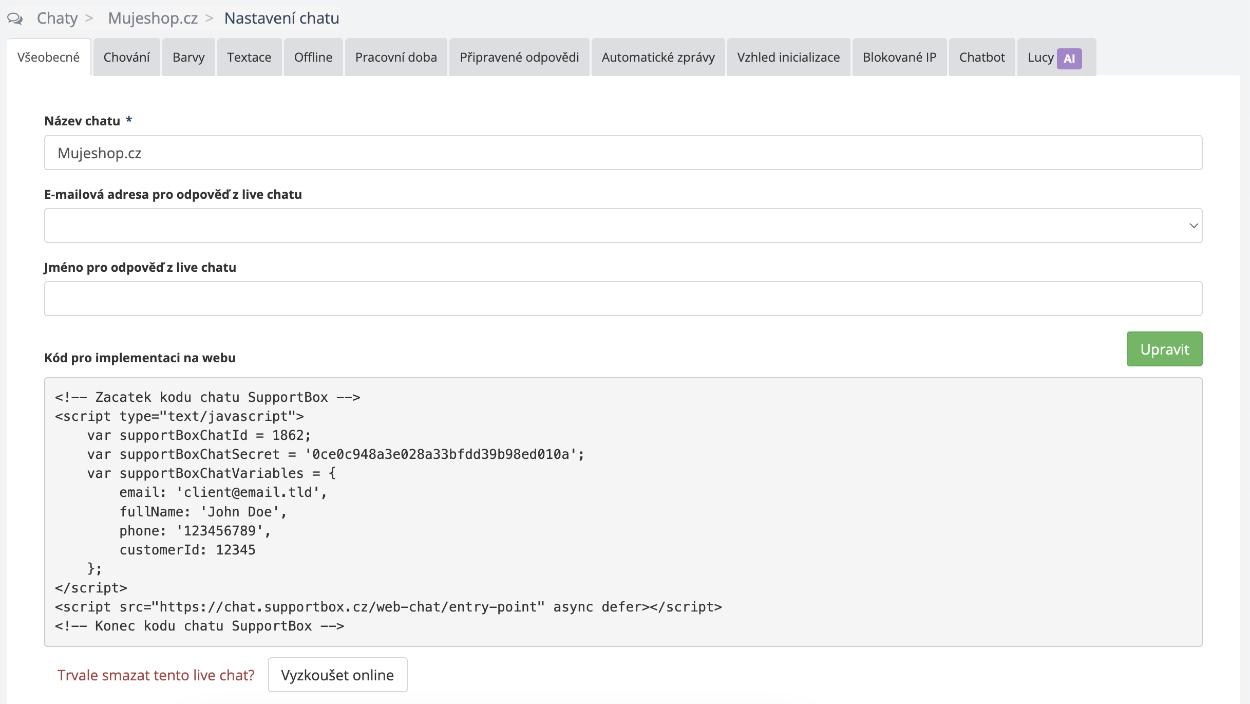
Task: Click the supportBoxChatSecret code line
Action: pyautogui.click(x=336, y=454)
